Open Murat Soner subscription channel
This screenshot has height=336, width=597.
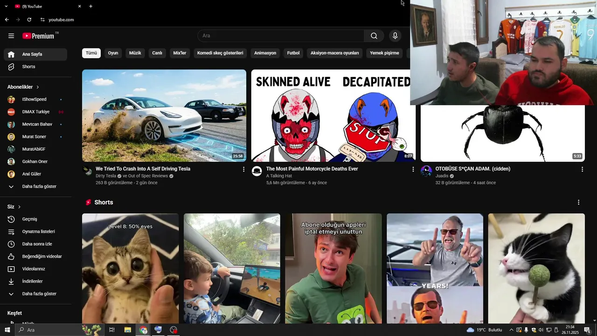(x=35, y=137)
